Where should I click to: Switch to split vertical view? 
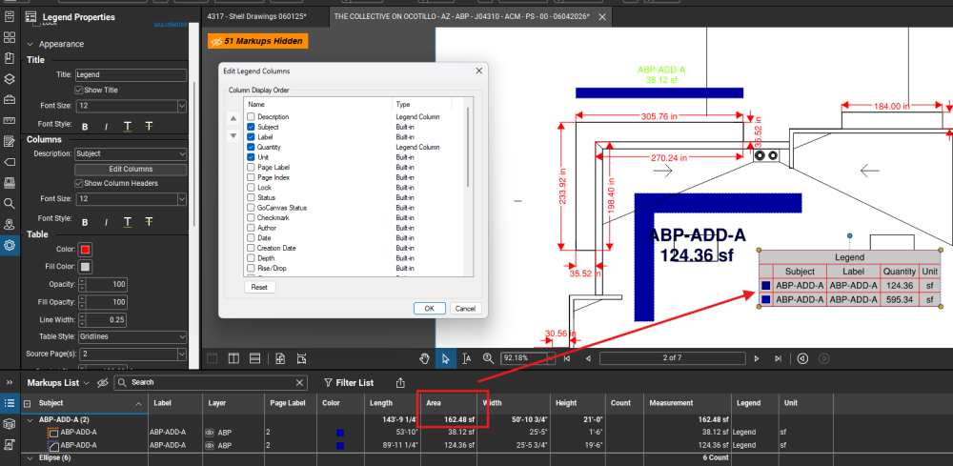(233, 358)
